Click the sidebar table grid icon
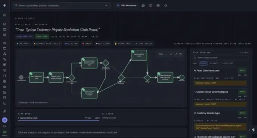The width and height of the screenshot is (257, 138). 5,65
